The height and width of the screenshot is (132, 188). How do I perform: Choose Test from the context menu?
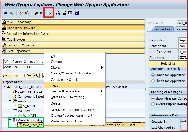pyautogui.click(x=74, y=85)
